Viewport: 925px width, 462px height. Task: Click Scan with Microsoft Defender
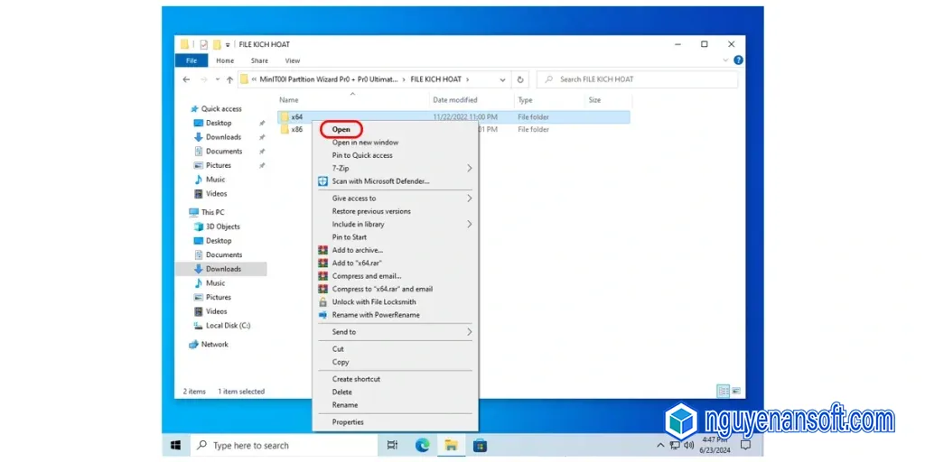[380, 180]
